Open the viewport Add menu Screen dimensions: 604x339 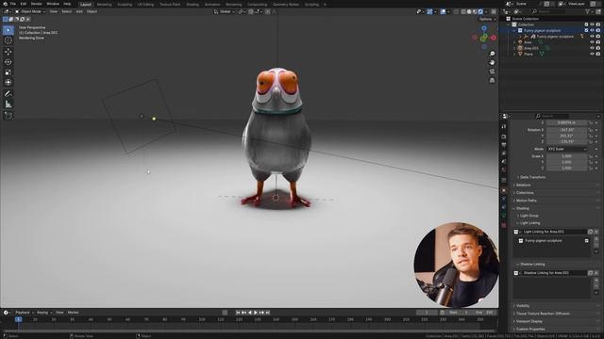click(x=79, y=11)
